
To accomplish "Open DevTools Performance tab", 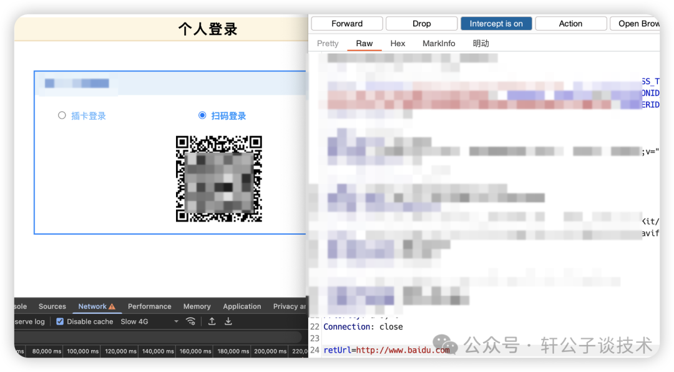I will [150, 306].
